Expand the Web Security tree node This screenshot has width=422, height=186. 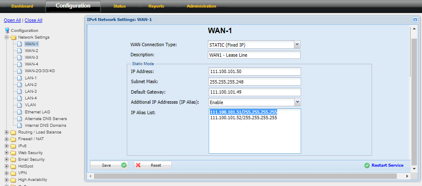coord(7,153)
